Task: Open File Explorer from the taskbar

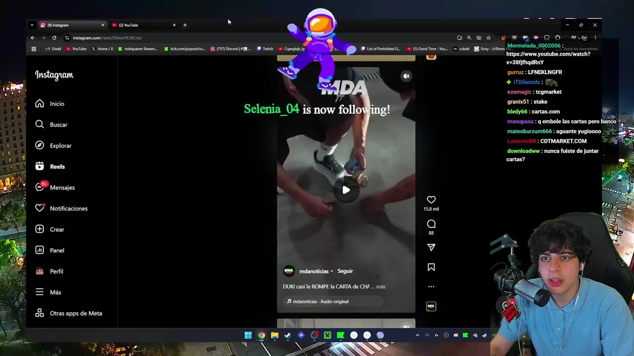Action: (x=274, y=335)
